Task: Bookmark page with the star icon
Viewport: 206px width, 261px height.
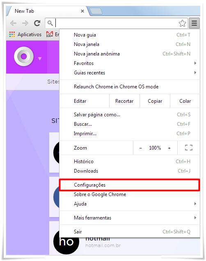Action: click(182, 23)
